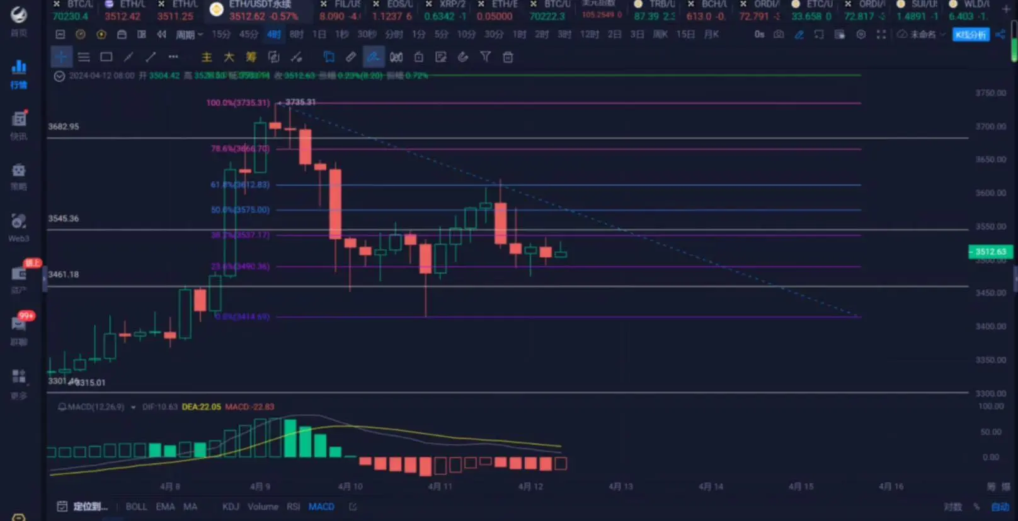Image resolution: width=1018 pixels, height=521 pixels.
Task: Collapse the OHLC info row chevron
Action: [59, 76]
